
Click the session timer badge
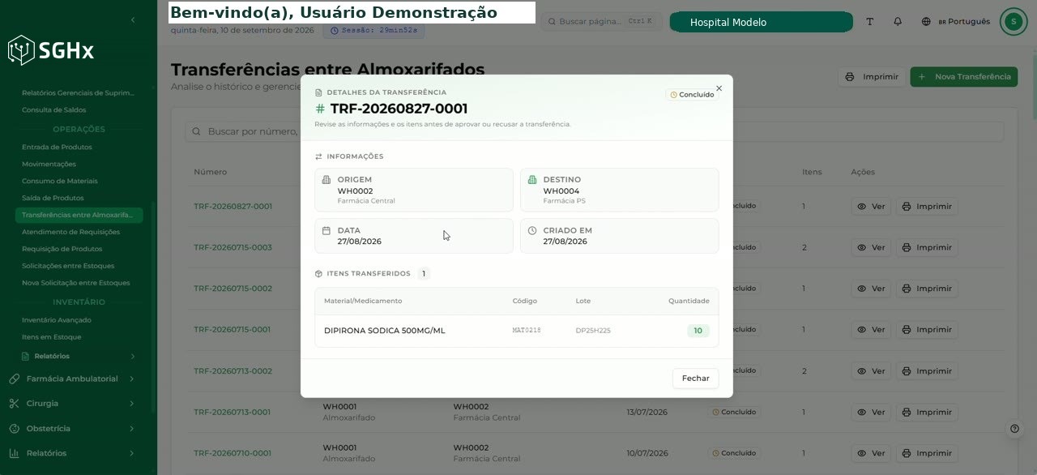tap(373, 31)
